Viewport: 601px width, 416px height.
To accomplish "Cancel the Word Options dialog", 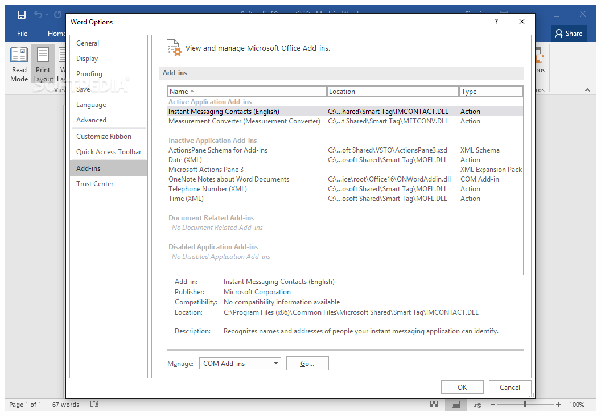I will tap(510, 387).
